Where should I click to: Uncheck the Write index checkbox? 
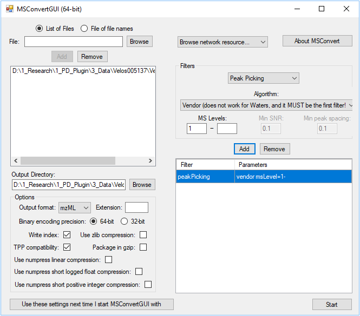pos(67,234)
